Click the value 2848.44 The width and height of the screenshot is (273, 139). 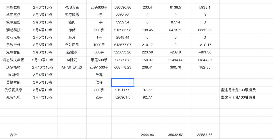click(x=123, y=37)
